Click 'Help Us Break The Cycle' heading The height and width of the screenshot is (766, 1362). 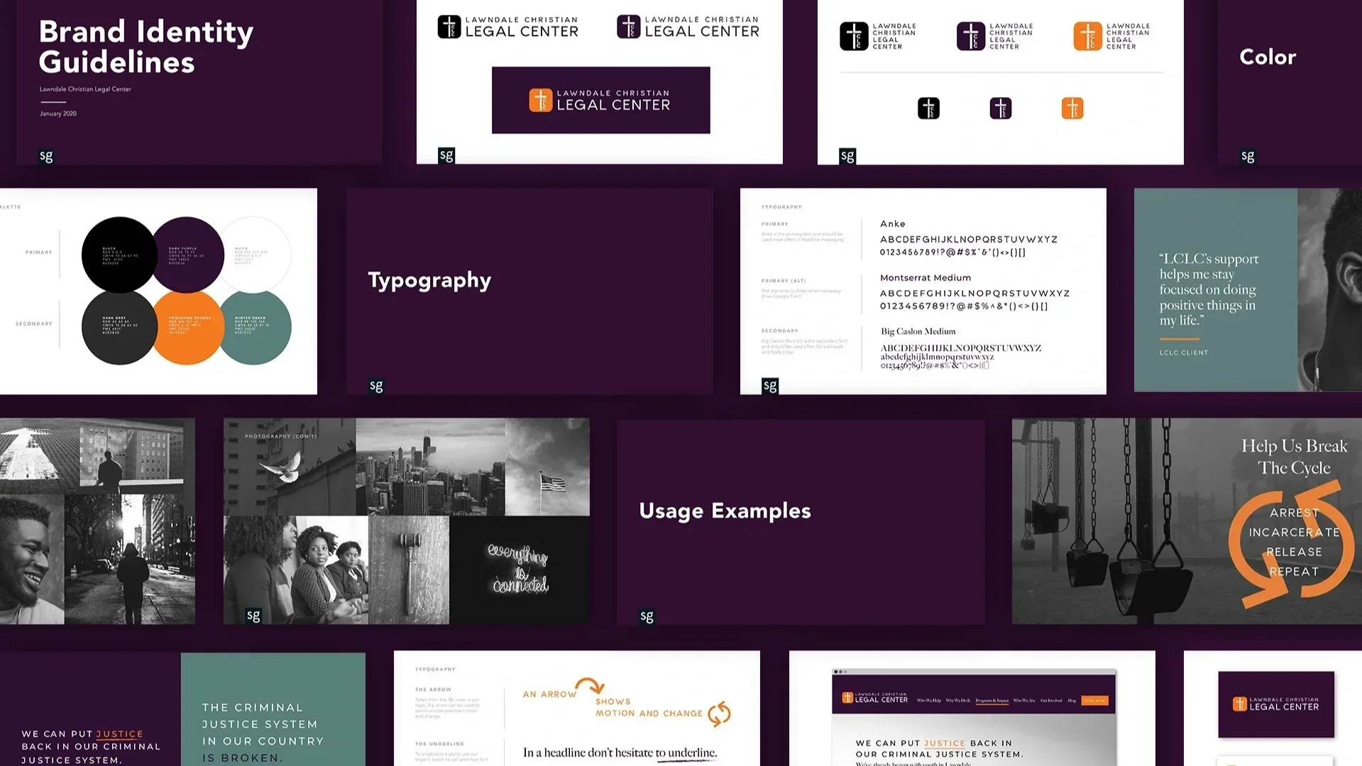tap(1294, 457)
